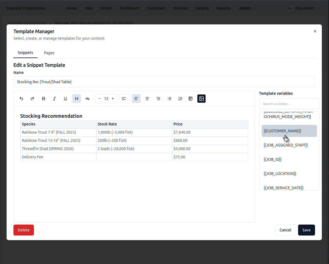Insert a numbered list

tap(180, 99)
